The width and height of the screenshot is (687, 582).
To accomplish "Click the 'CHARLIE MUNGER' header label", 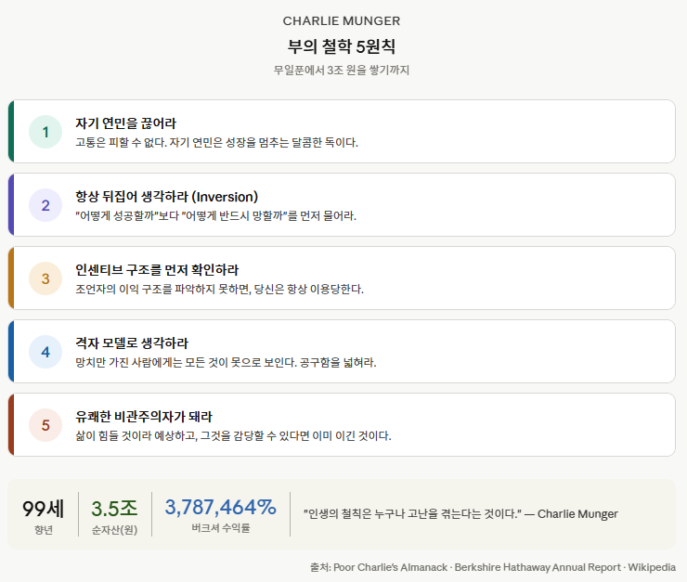I will tap(342, 20).
